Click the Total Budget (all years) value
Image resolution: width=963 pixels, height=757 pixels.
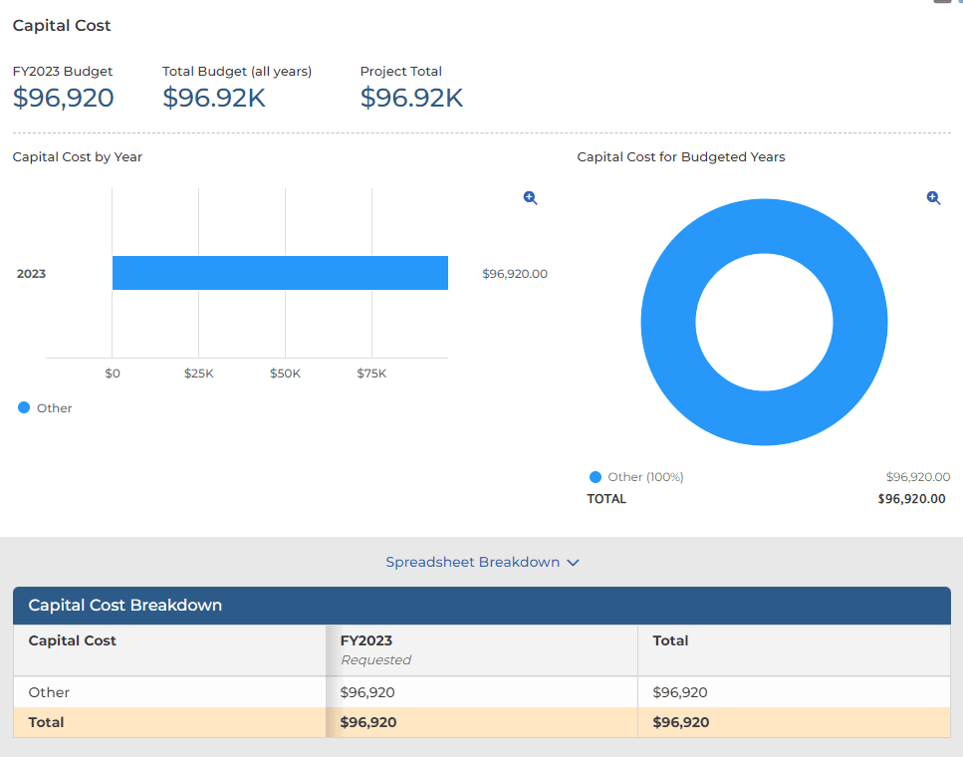tap(214, 98)
